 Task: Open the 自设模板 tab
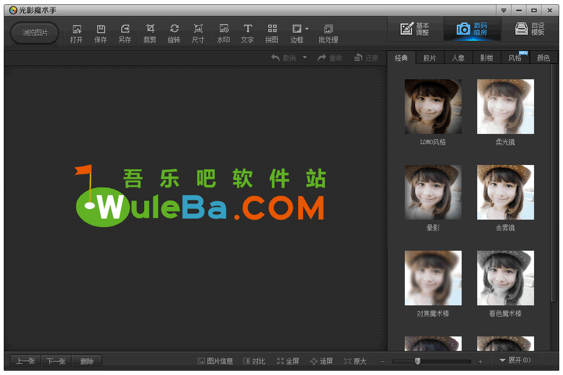pyautogui.click(x=530, y=29)
